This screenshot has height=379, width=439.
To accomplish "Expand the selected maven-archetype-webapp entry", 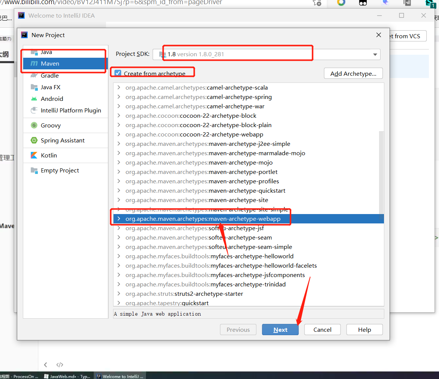I will pyautogui.click(x=119, y=219).
